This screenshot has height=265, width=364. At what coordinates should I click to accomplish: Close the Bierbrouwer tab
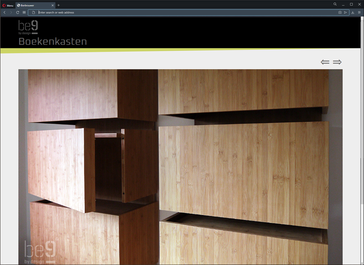52,5
